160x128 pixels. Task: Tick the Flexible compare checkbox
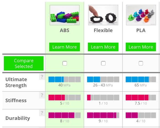103,63
